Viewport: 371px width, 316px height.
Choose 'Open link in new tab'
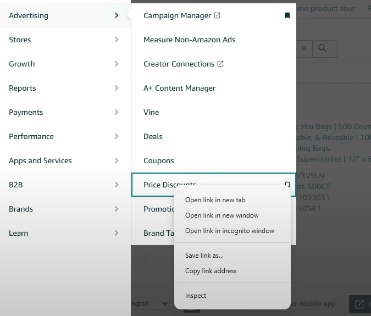click(215, 200)
